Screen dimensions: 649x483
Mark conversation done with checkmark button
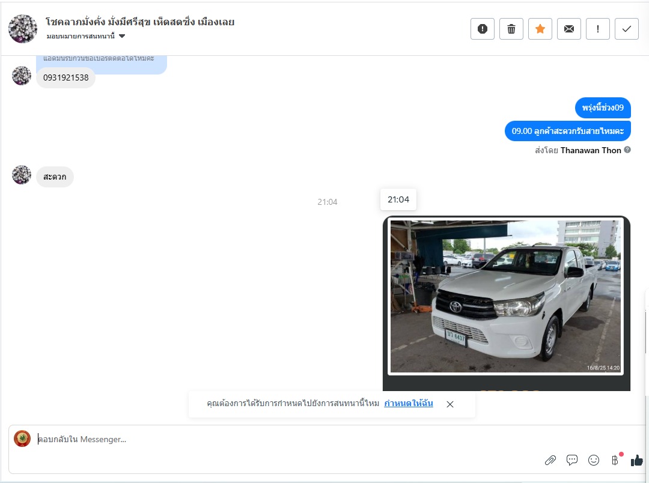click(626, 29)
